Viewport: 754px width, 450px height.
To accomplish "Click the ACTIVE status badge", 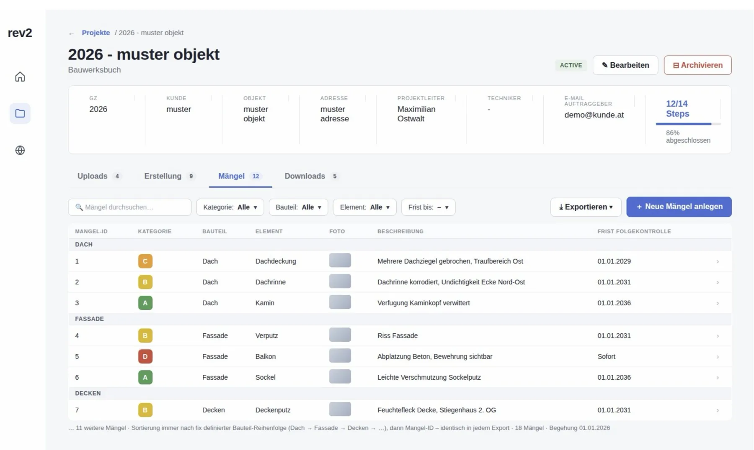I will coord(571,65).
